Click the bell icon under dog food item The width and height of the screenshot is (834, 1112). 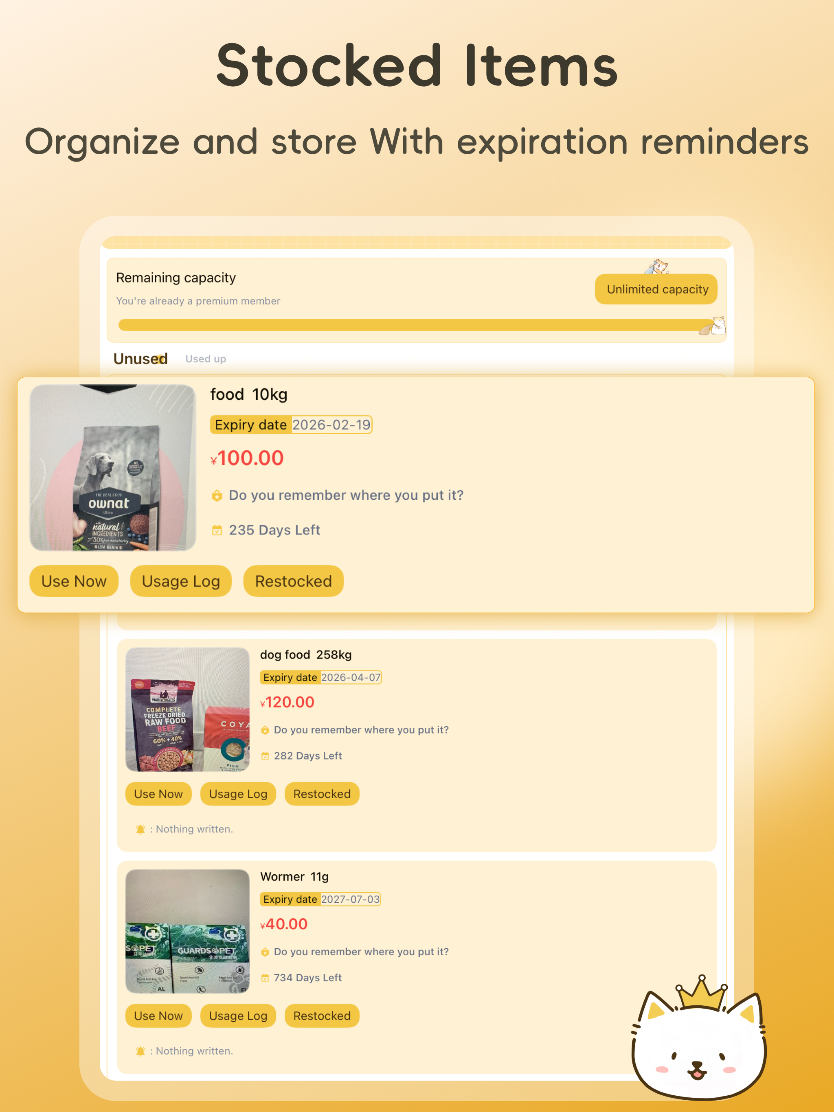[x=140, y=829]
